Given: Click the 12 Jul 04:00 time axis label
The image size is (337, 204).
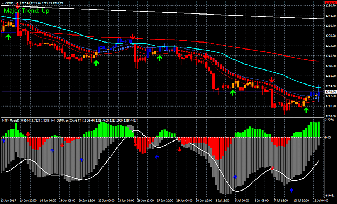Looking at the screenshot, I should click(x=321, y=201).
